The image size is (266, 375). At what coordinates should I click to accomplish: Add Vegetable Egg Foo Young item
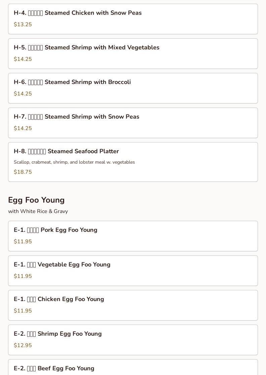click(62, 265)
